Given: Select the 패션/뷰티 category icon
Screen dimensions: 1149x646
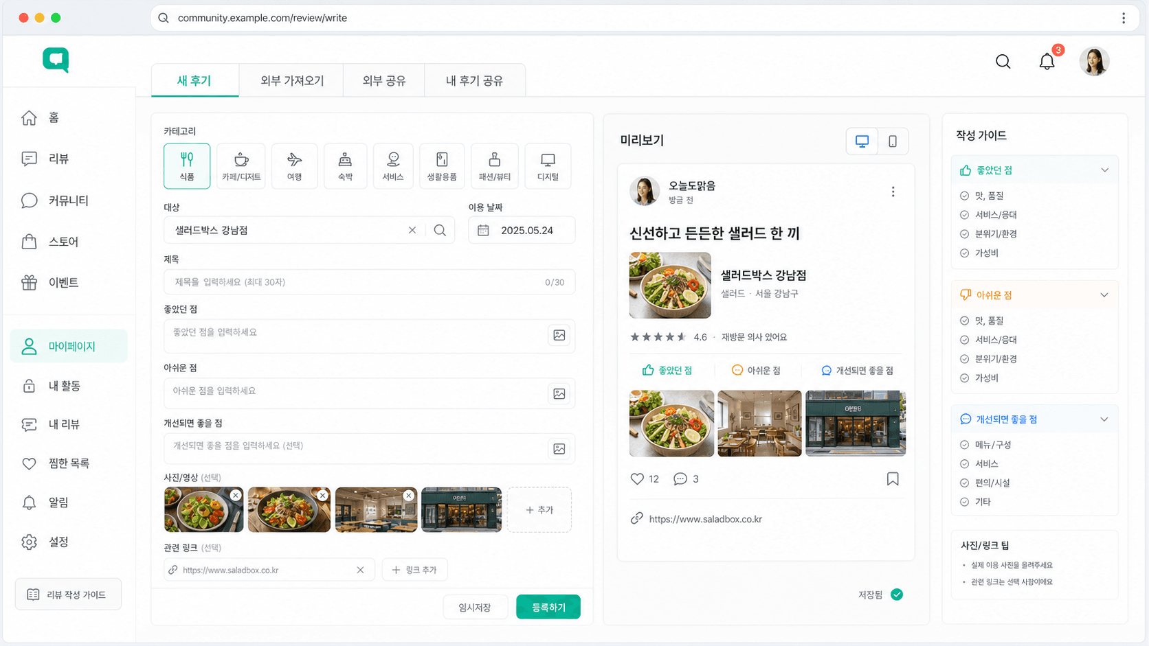Looking at the screenshot, I should (494, 165).
